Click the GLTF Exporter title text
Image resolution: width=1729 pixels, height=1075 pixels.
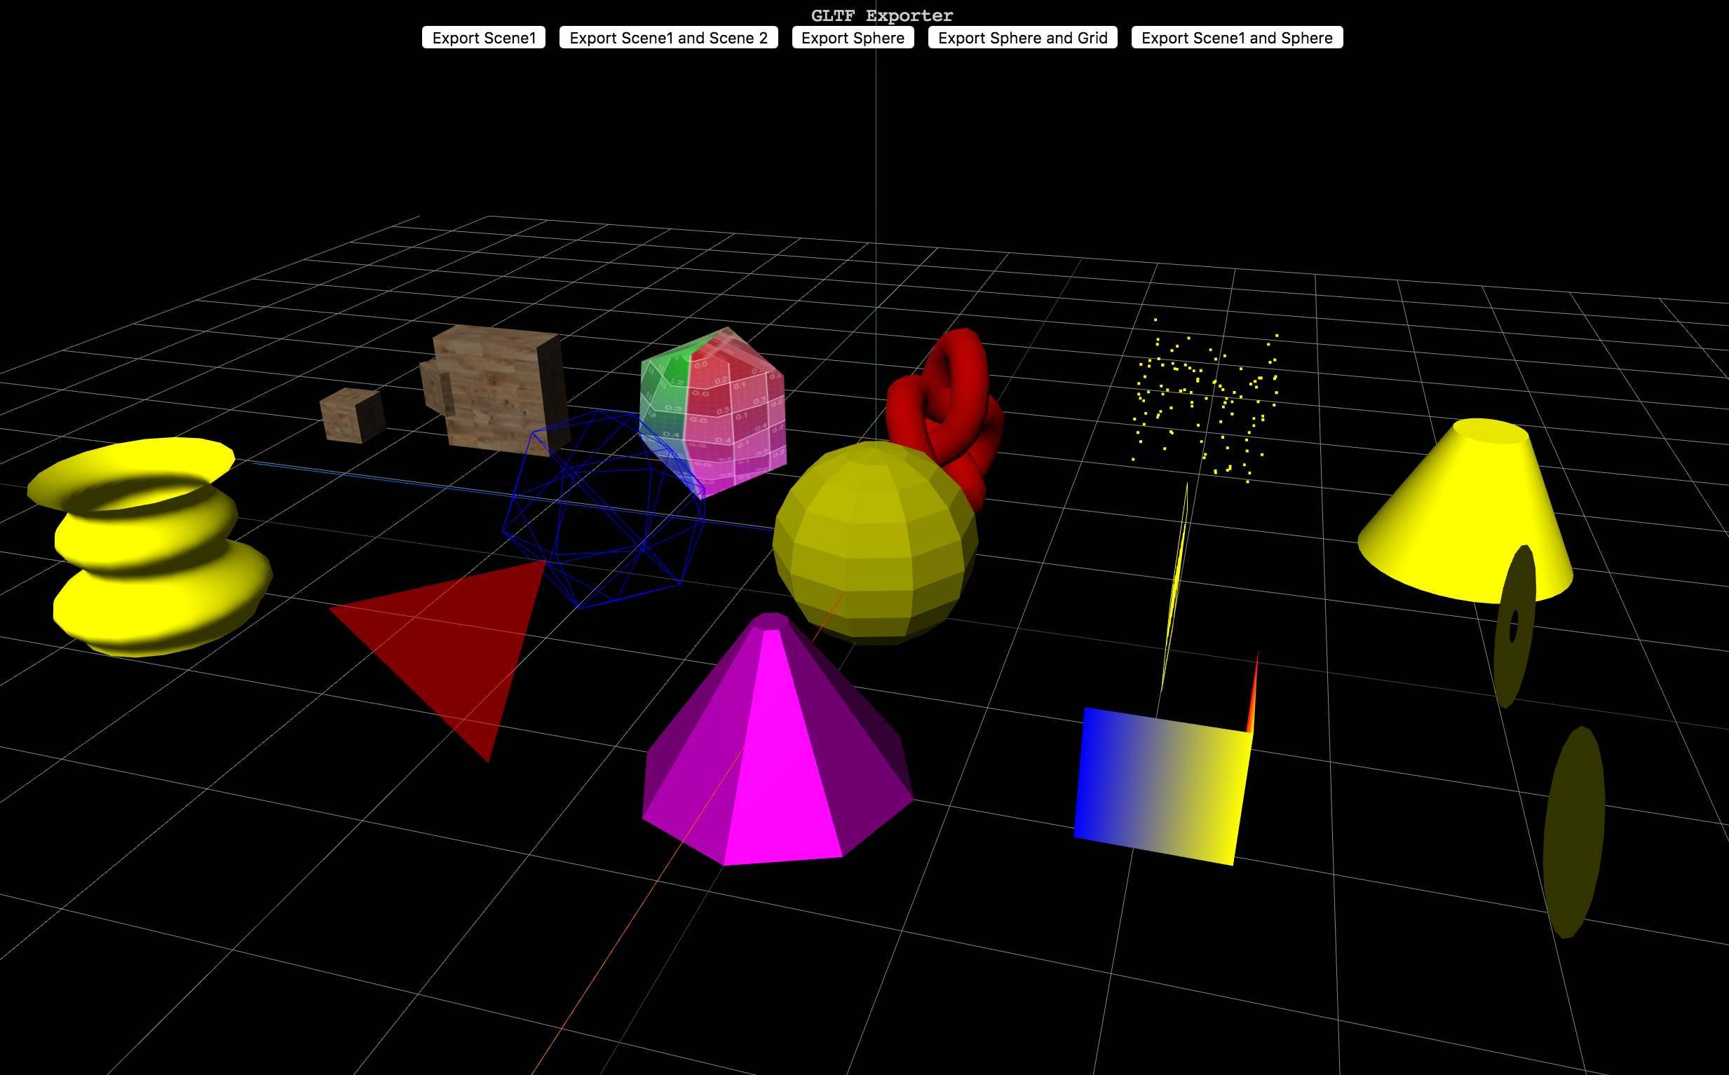tap(881, 15)
